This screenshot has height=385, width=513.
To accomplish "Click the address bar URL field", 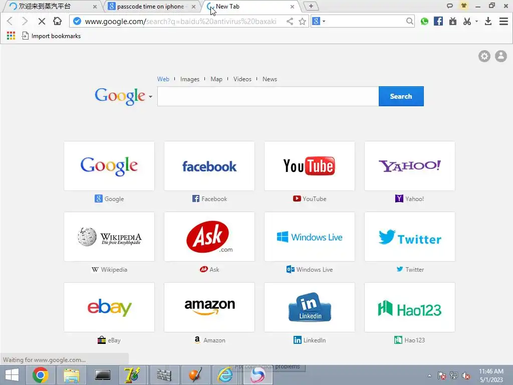I will (180, 21).
